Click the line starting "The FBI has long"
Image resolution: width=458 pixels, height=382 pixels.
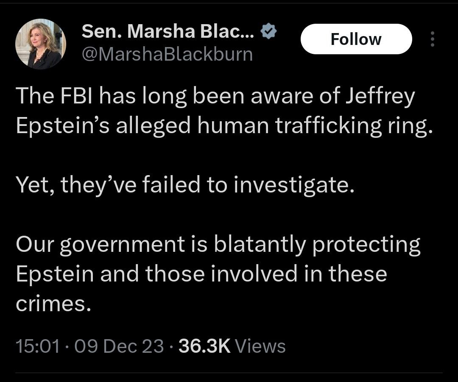pos(215,97)
